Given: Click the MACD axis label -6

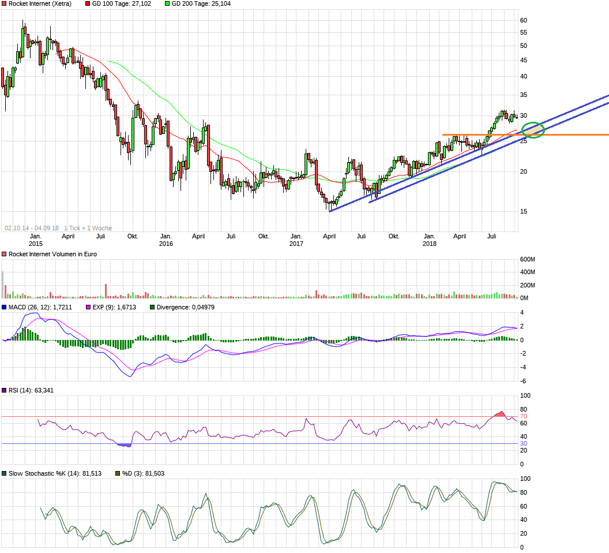Looking at the screenshot, I should (x=522, y=381).
